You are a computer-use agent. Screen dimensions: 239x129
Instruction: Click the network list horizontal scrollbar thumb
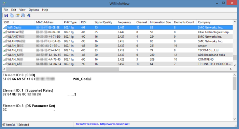point(62,69)
